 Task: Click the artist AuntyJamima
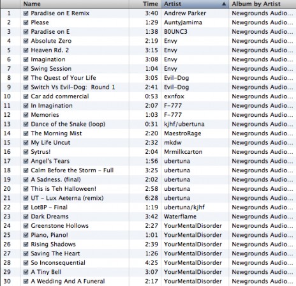[x=183, y=22]
